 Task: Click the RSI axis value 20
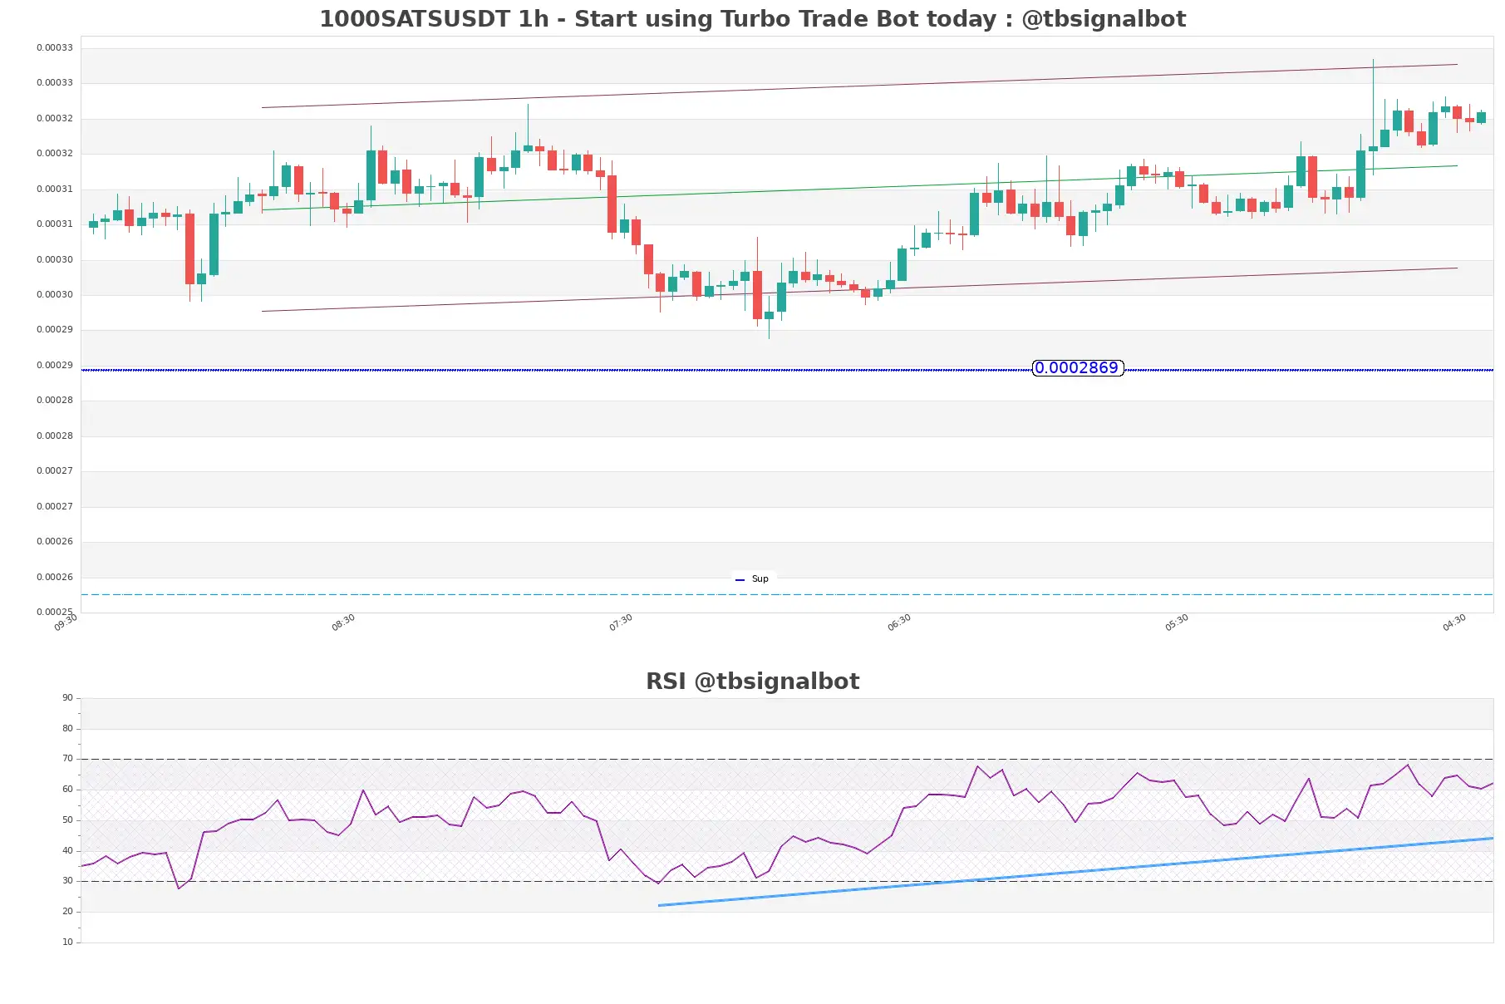click(67, 912)
